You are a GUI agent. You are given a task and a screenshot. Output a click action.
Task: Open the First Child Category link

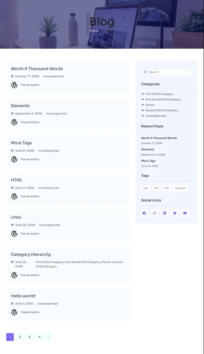click(x=159, y=94)
